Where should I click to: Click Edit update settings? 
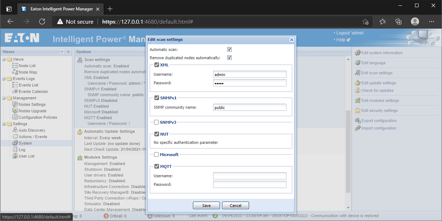[x=379, y=83]
